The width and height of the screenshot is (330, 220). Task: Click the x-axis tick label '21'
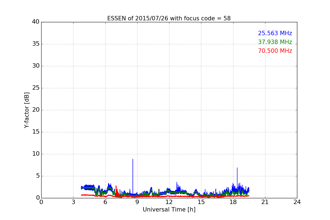coord(265,202)
